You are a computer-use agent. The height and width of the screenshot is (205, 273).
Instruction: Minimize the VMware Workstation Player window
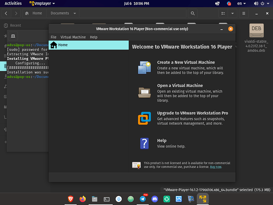(221, 29)
